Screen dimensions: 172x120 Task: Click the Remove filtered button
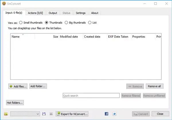[131, 96]
